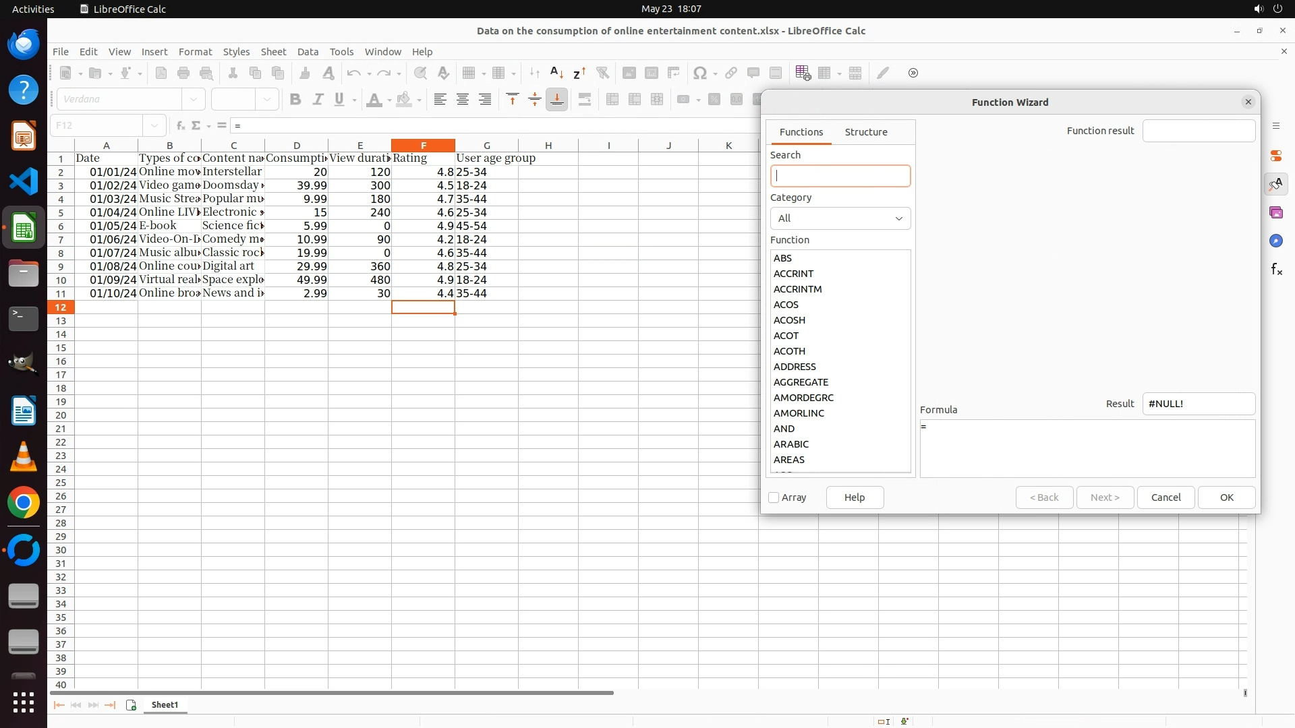This screenshot has height=728, width=1295.
Task: Toggle Bold formatting
Action: click(295, 100)
